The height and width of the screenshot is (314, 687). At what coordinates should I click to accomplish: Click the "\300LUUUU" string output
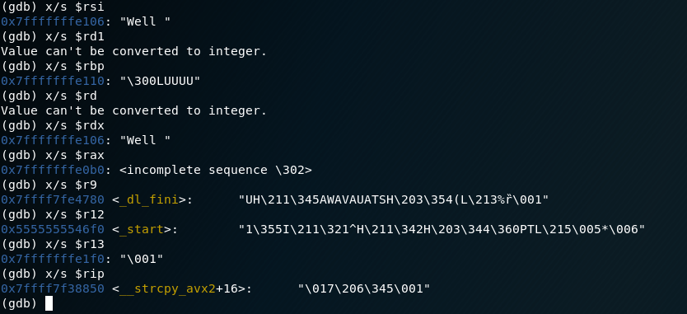tap(160, 81)
